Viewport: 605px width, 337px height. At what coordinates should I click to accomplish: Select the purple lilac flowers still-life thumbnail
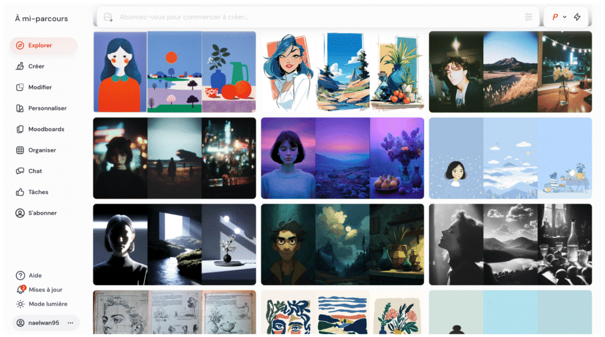396,158
